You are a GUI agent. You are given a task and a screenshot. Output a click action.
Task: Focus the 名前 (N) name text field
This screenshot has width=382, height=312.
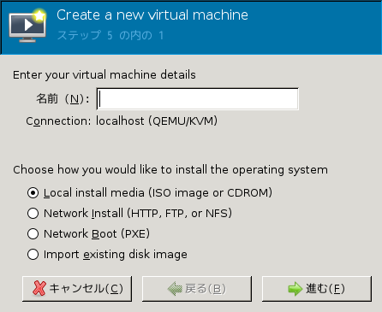coord(198,99)
